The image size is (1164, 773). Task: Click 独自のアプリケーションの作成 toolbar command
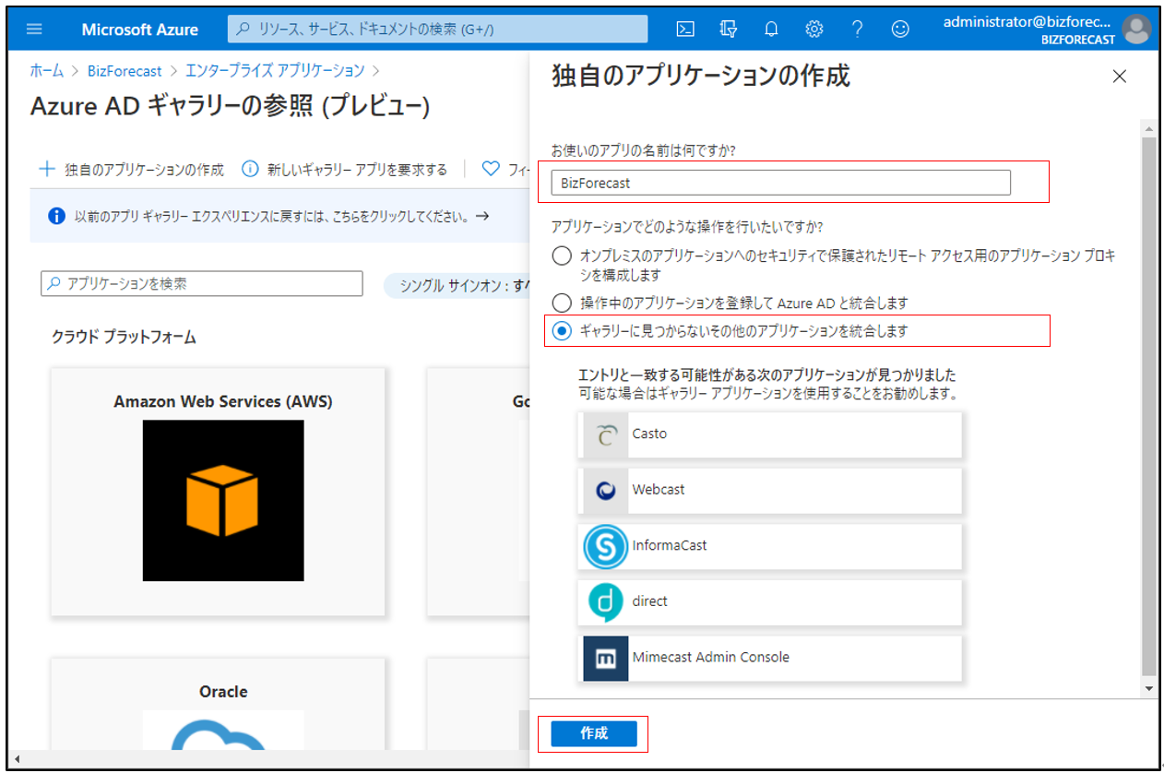pyautogui.click(x=132, y=170)
